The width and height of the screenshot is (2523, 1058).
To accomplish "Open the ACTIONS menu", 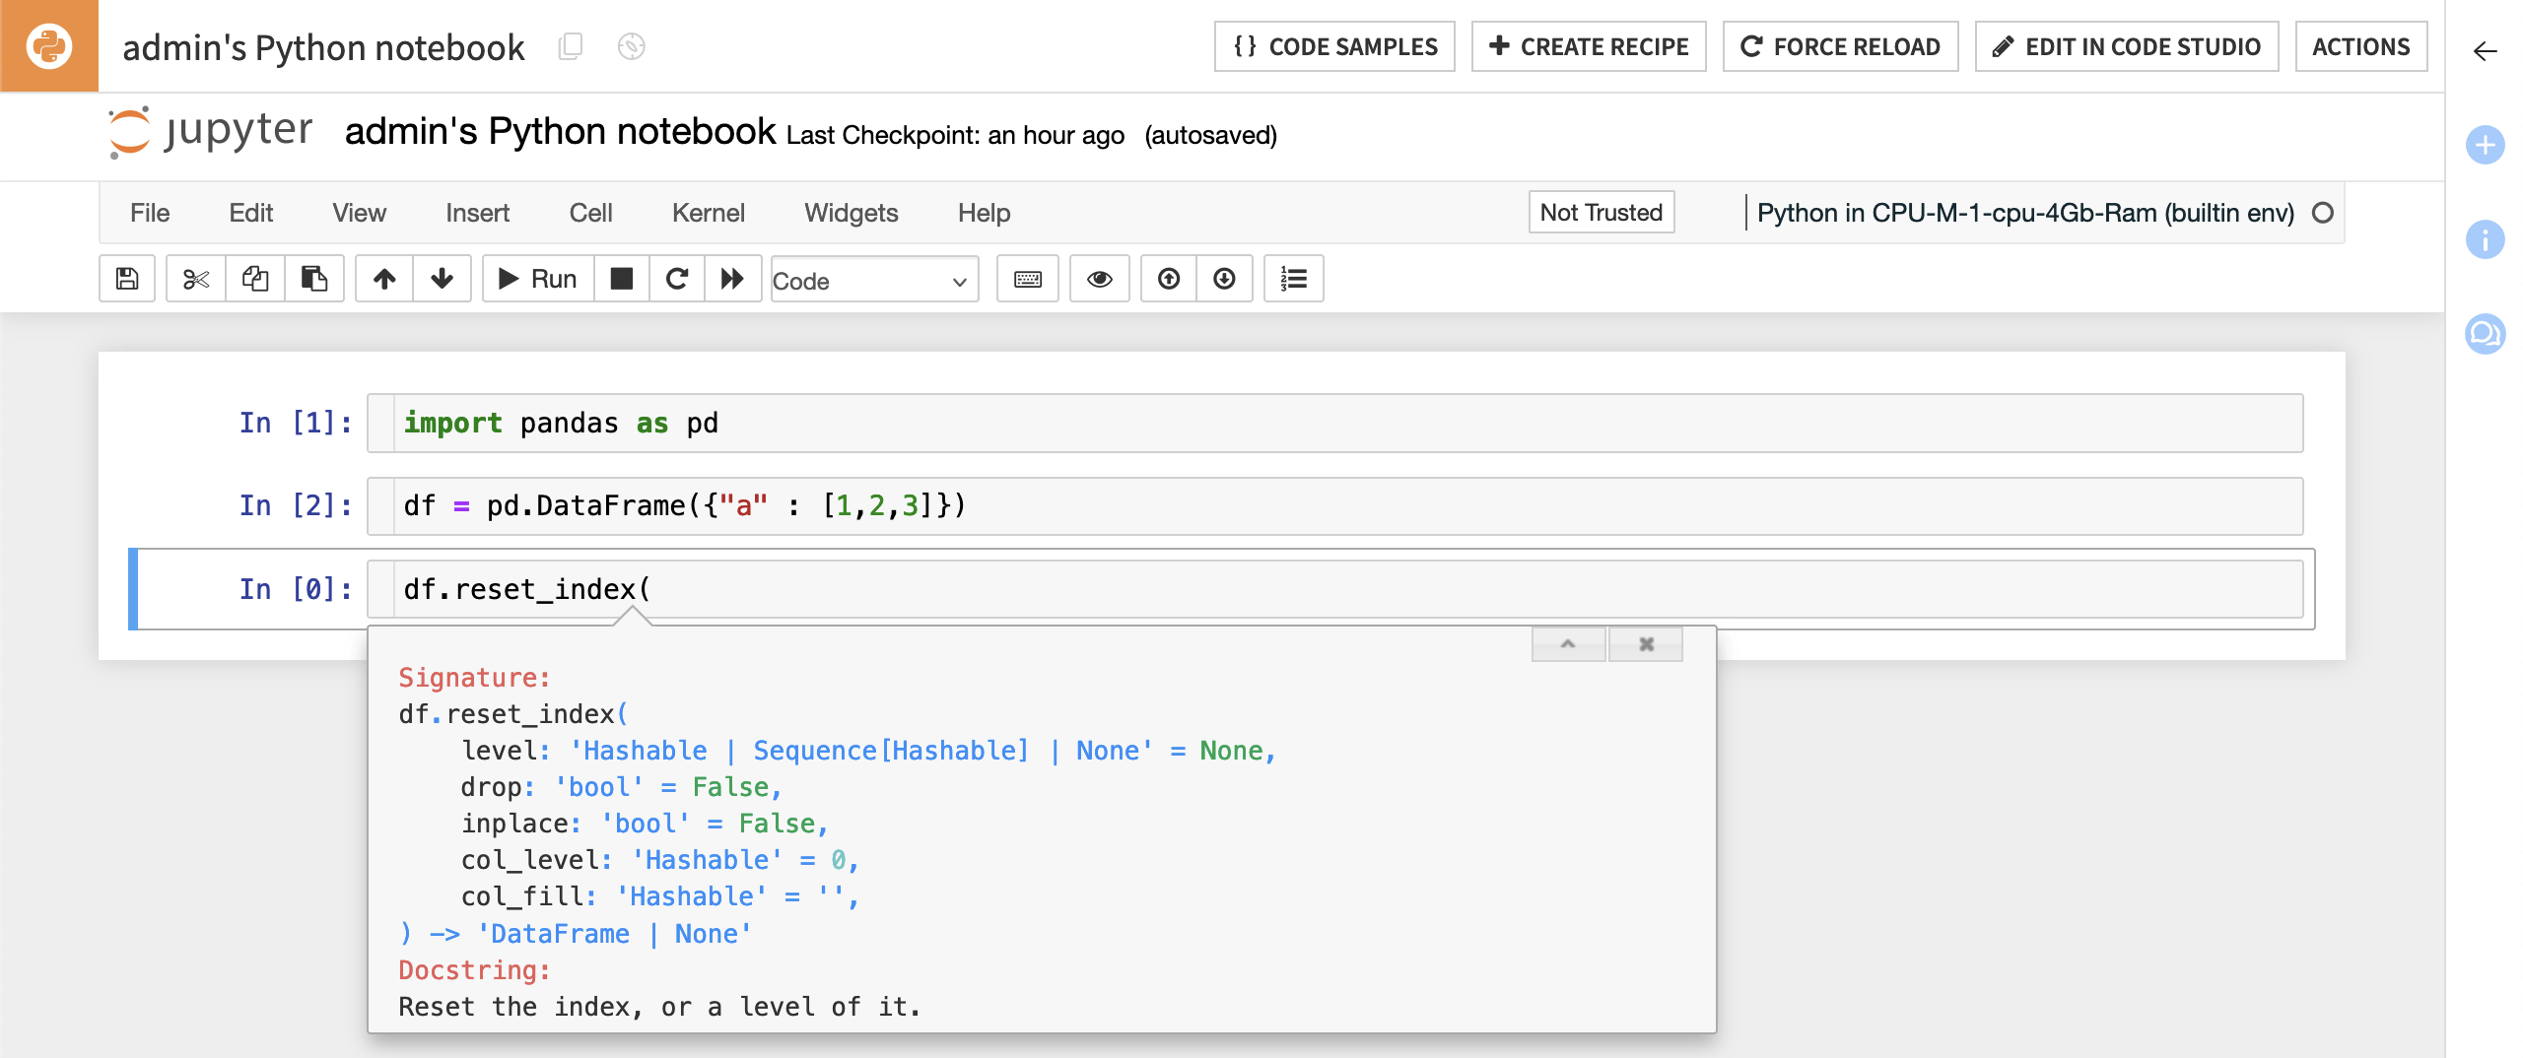I will click(x=2361, y=45).
